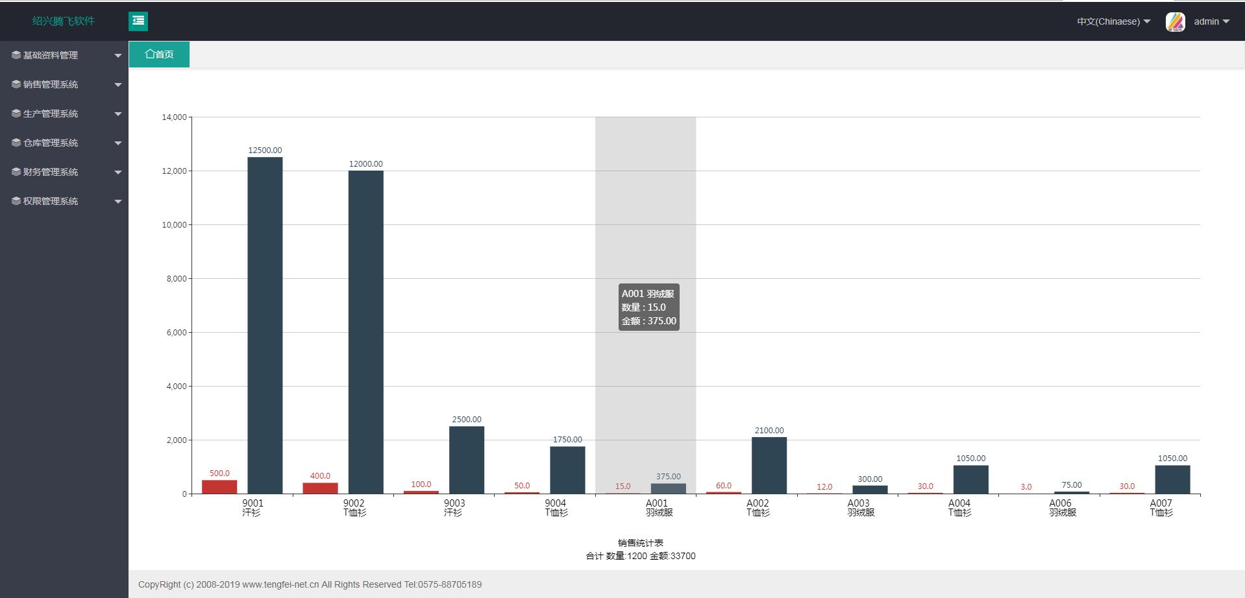Click the stack icon beside 财务管理系统
Image resolution: width=1245 pixels, height=598 pixels.
(x=16, y=172)
